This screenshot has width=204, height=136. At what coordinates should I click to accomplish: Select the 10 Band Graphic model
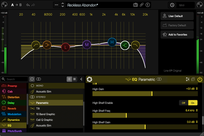click(56, 114)
